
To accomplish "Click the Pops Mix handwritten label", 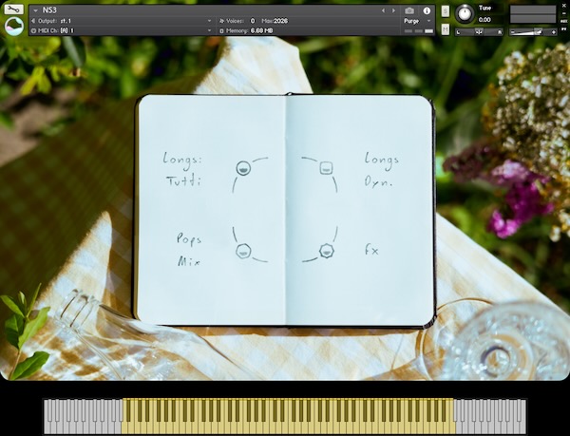I will coord(189,249).
